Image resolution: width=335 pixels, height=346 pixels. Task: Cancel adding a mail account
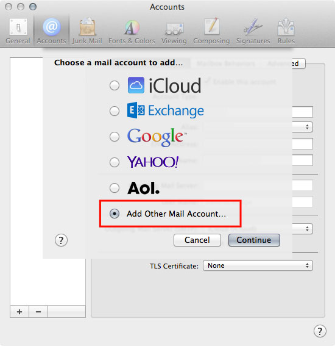click(197, 240)
